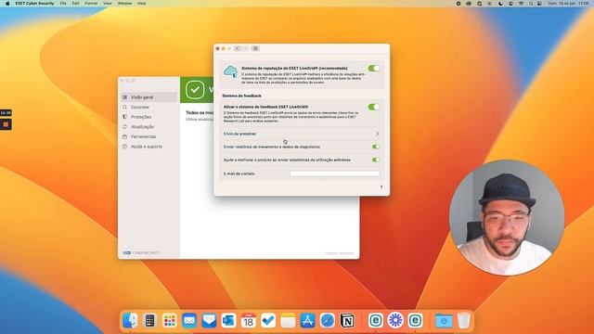This screenshot has height=334, width=594.
Task: Open Spotlight search in menu bar
Action: (x=531, y=4)
